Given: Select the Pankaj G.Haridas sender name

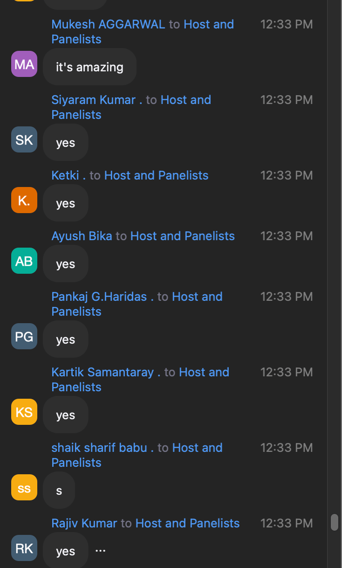Looking at the screenshot, I should point(101,297).
